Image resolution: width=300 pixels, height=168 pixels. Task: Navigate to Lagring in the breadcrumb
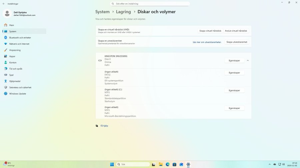tap(123, 12)
